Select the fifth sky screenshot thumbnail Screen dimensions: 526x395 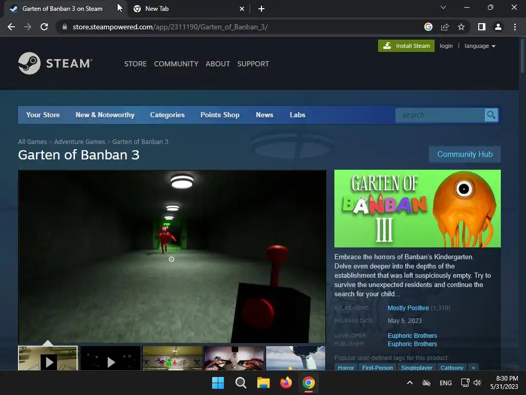pos(295,358)
